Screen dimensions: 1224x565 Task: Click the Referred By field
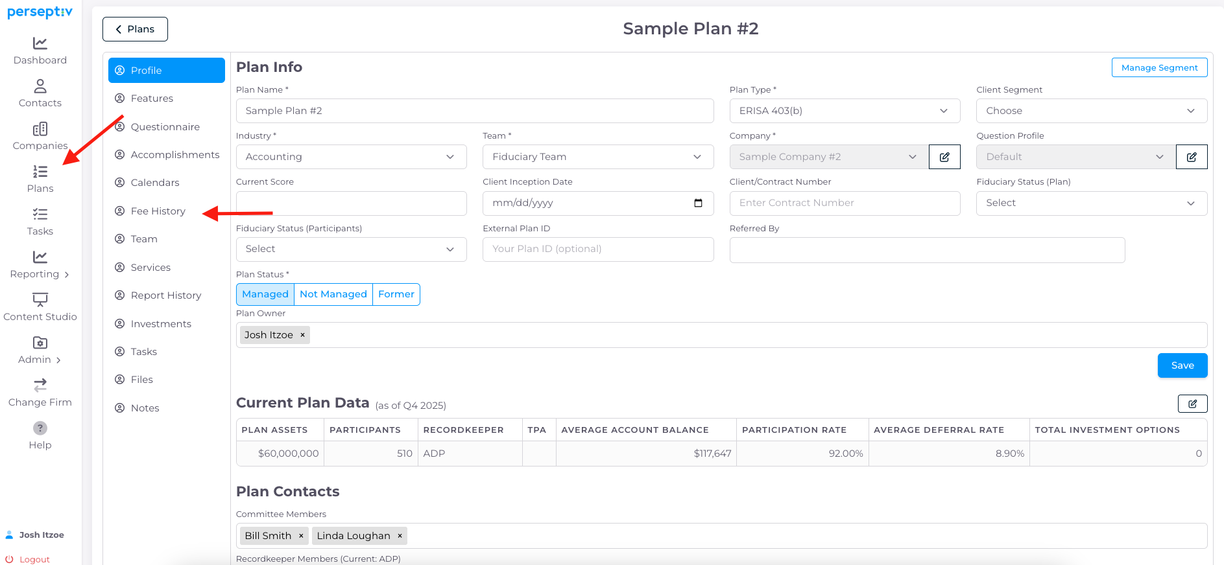click(x=927, y=250)
